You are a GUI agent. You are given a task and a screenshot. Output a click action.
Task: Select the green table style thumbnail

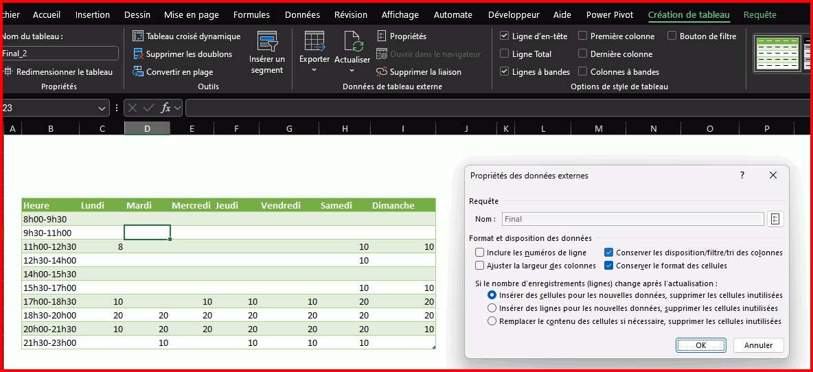click(x=774, y=54)
